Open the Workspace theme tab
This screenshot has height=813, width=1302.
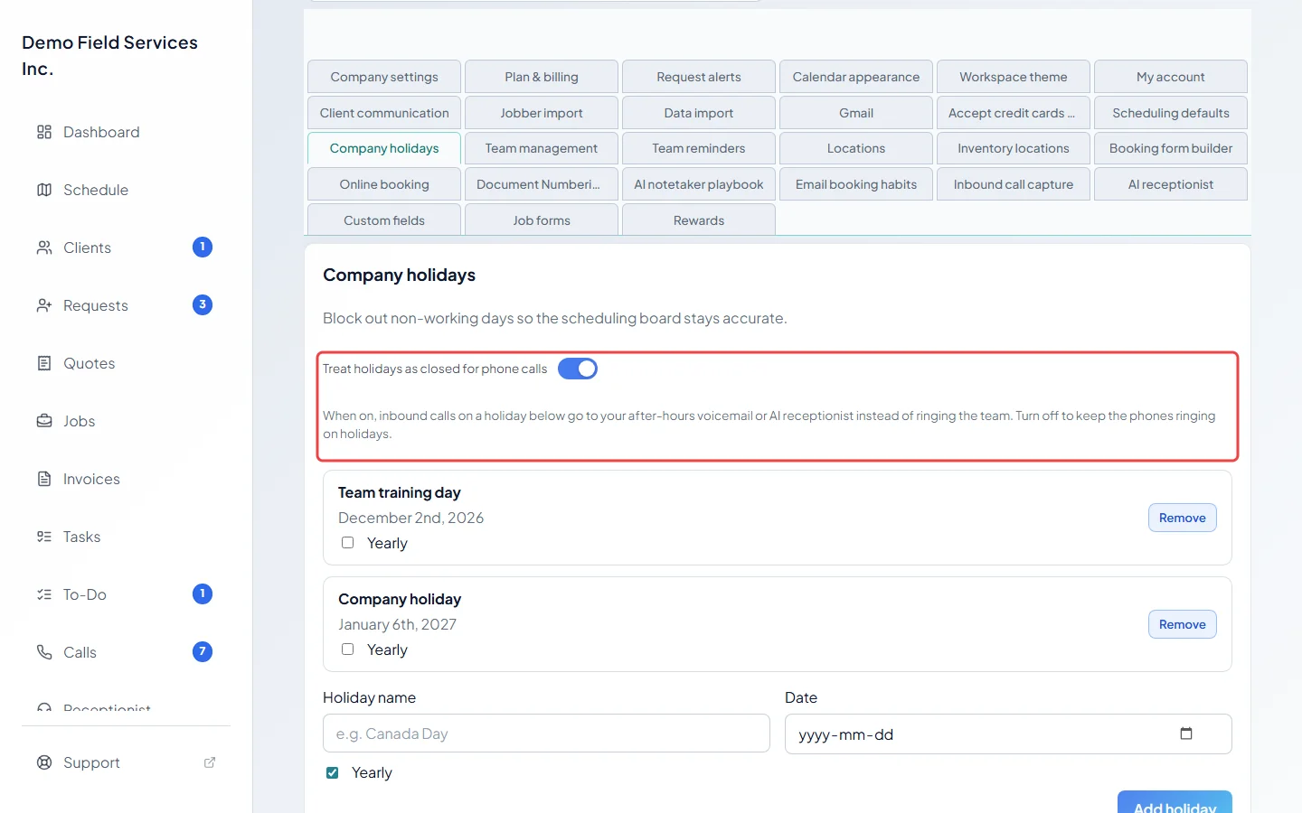1014,77
